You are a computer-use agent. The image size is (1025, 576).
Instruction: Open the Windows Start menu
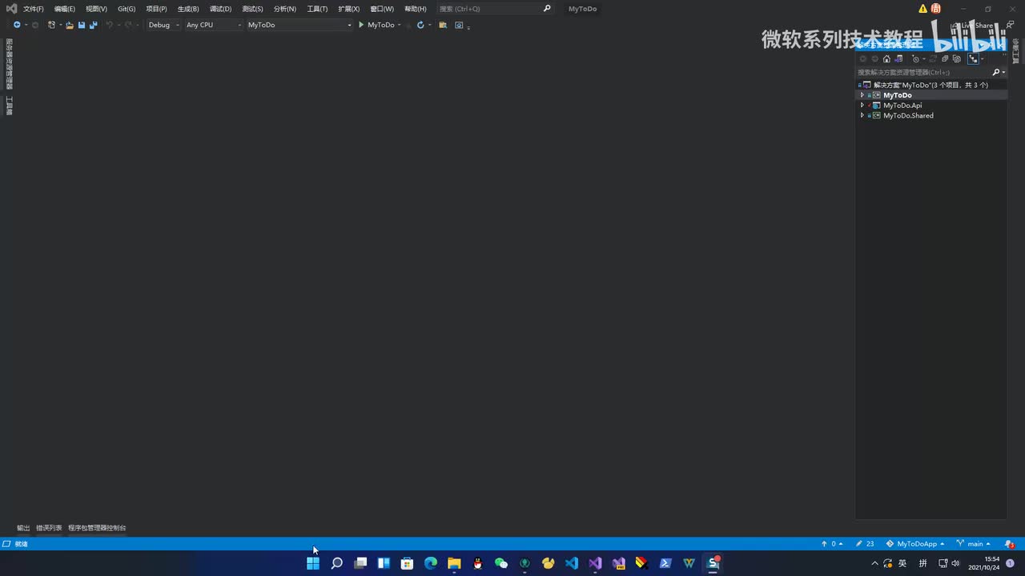coord(313,563)
